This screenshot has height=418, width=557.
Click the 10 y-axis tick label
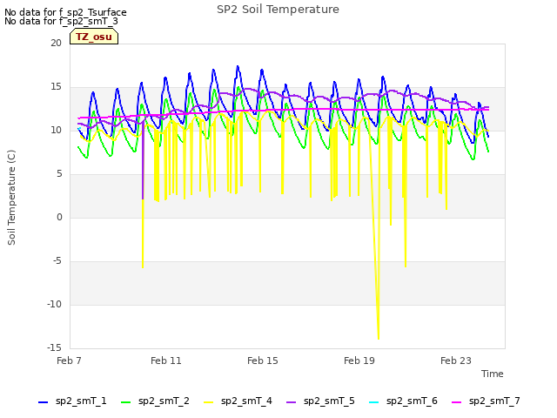click(56, 130)
